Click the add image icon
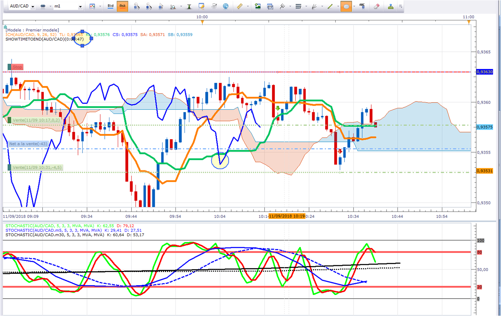Viewport: 501px width, 316px height. 258,6
